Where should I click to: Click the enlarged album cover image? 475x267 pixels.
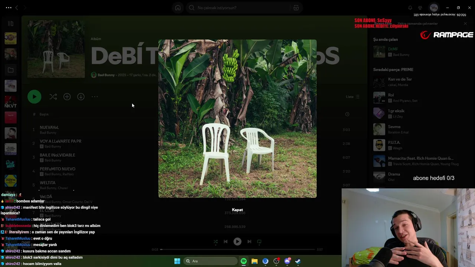tap(237, 119)
